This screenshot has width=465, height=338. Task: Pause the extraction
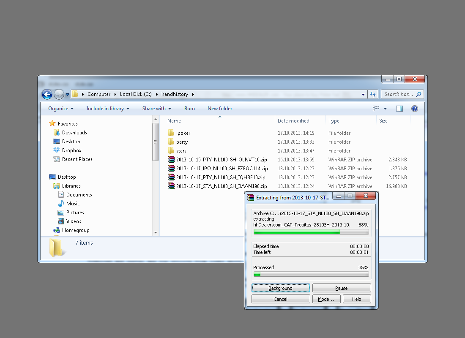(342, 288)
